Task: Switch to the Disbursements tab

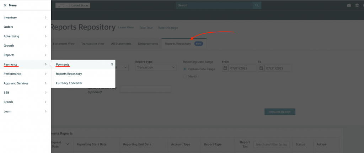Action: click(x=148, y=44)
